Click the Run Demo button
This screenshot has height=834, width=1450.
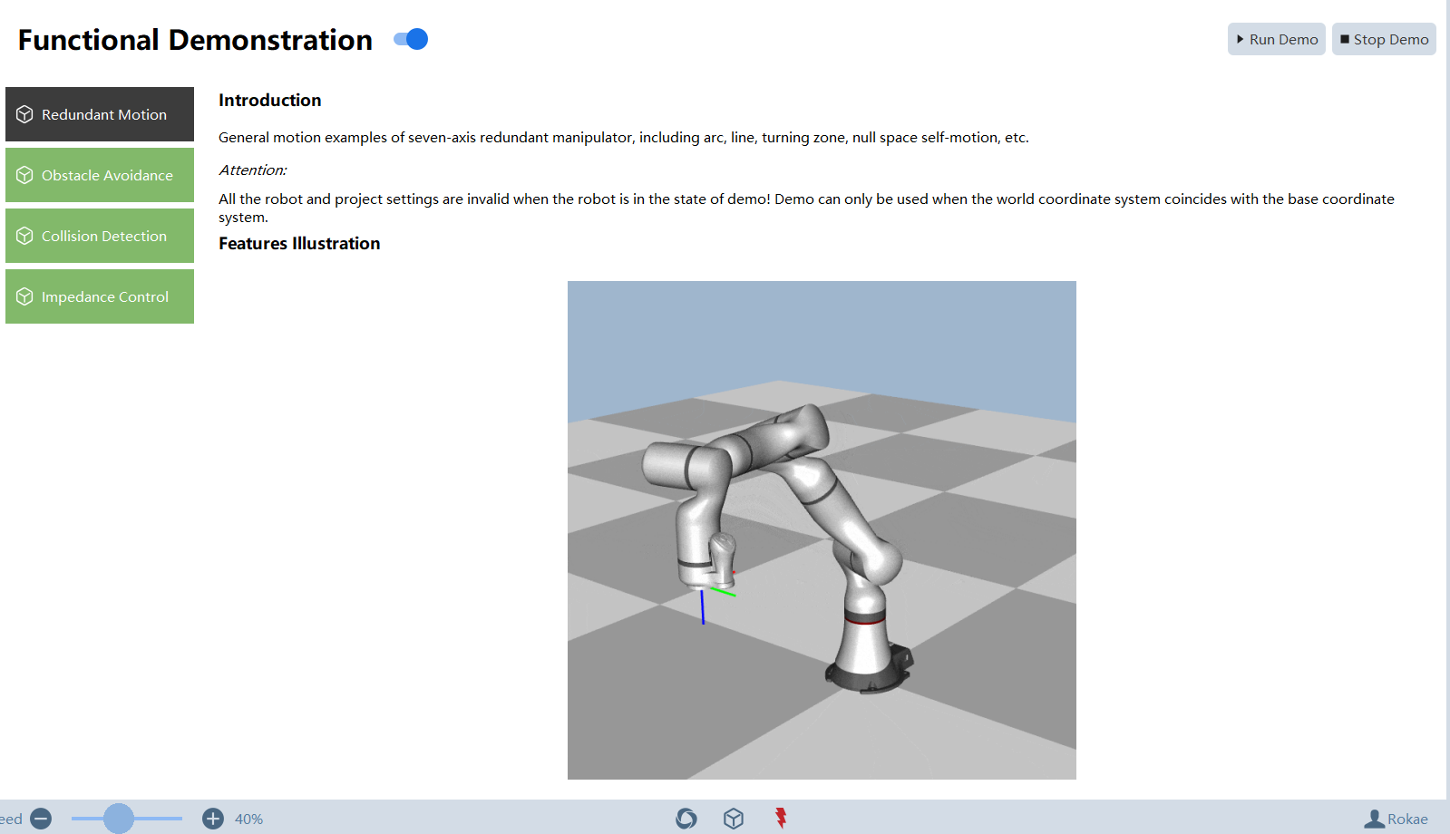[x=1276, y=39]
